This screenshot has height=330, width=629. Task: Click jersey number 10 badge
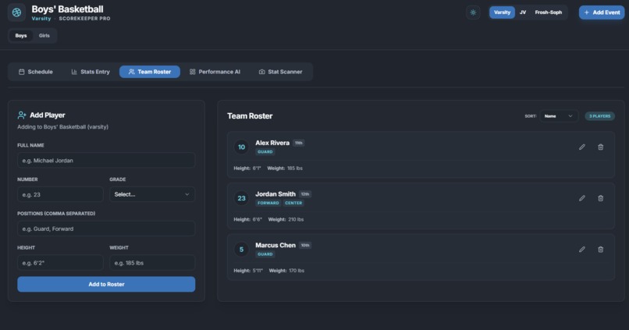click(241, 147)
